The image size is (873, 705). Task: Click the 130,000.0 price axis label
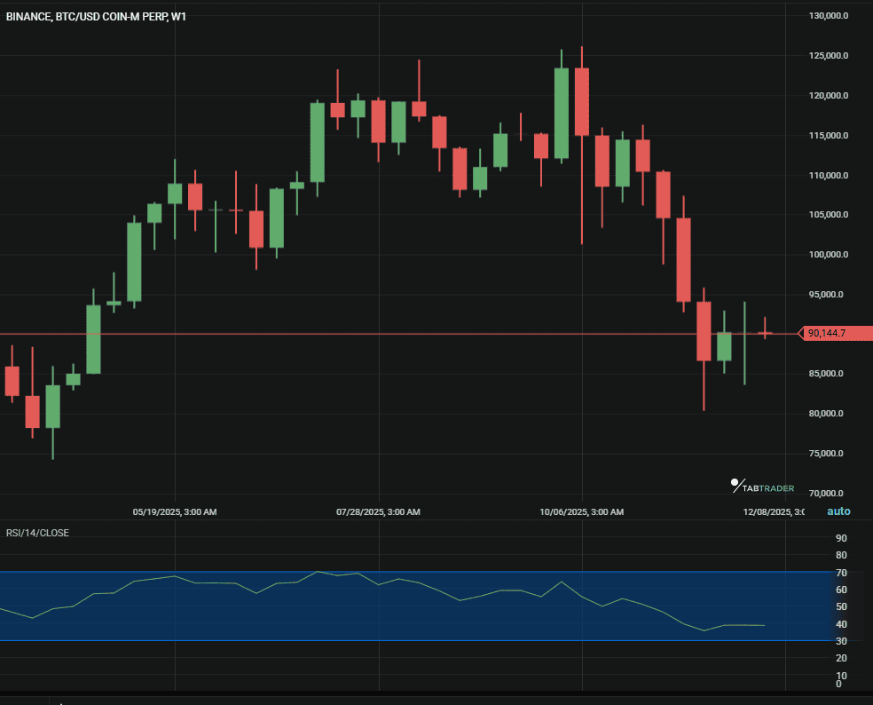(830, 16)
